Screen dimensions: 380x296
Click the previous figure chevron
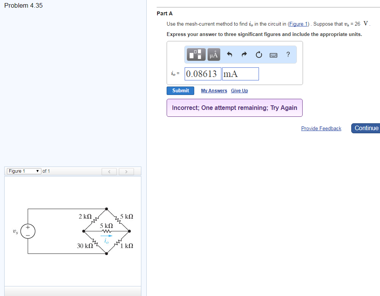(x=109, y=171)
